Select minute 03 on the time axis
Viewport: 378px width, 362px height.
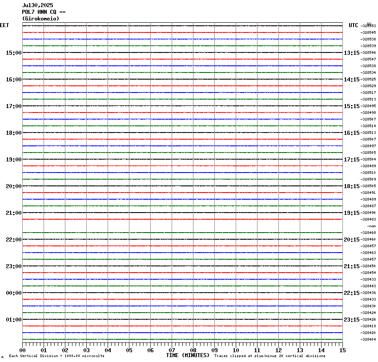(x=87, y=350)
